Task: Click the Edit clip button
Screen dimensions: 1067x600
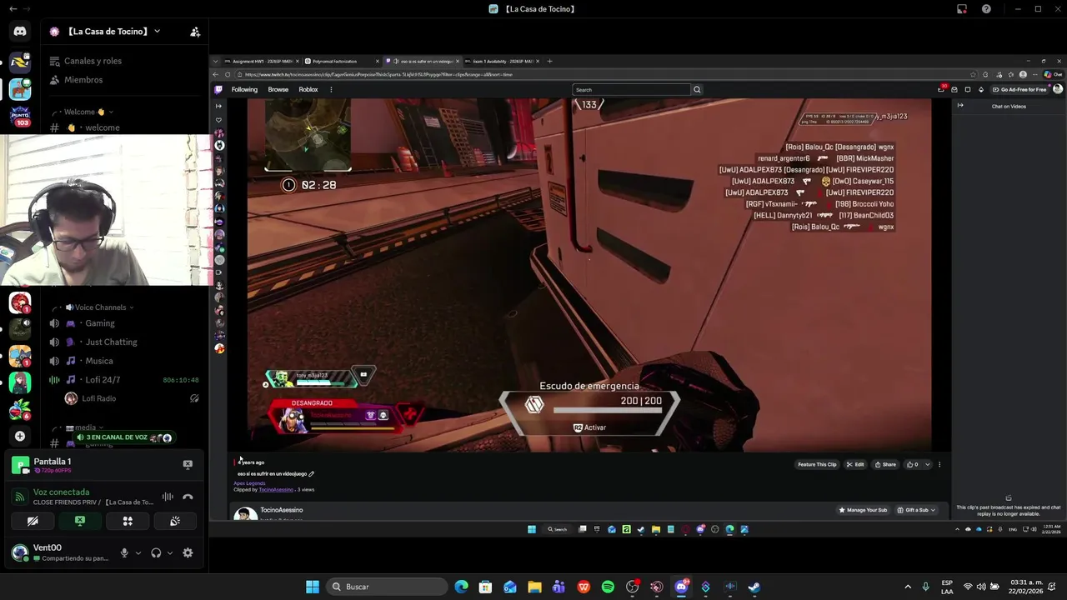Action: pyautogui.click(x=855, y=465)
